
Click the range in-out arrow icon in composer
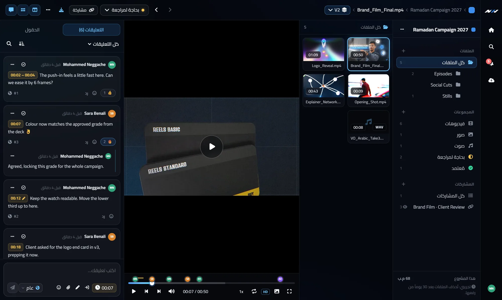click(x=87, y=287)
